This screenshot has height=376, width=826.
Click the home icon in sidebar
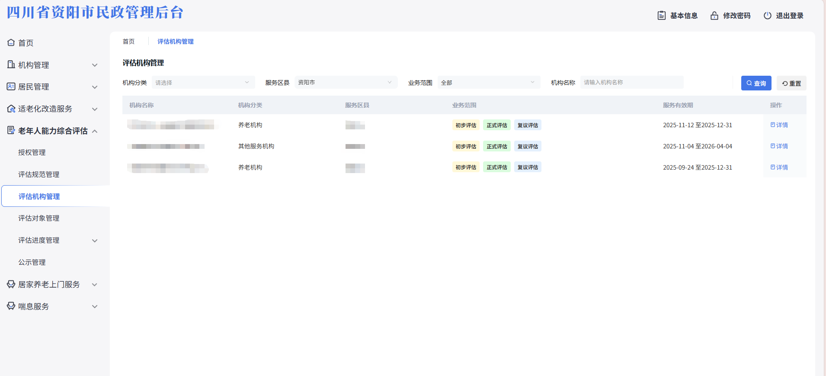(11, 43)
